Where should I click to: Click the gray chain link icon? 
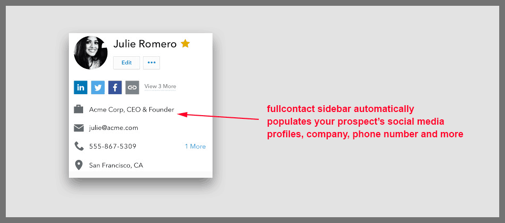132,87
